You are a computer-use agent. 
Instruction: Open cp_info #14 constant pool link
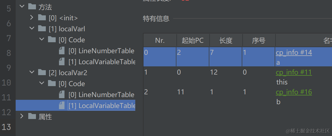pos(294,52)
